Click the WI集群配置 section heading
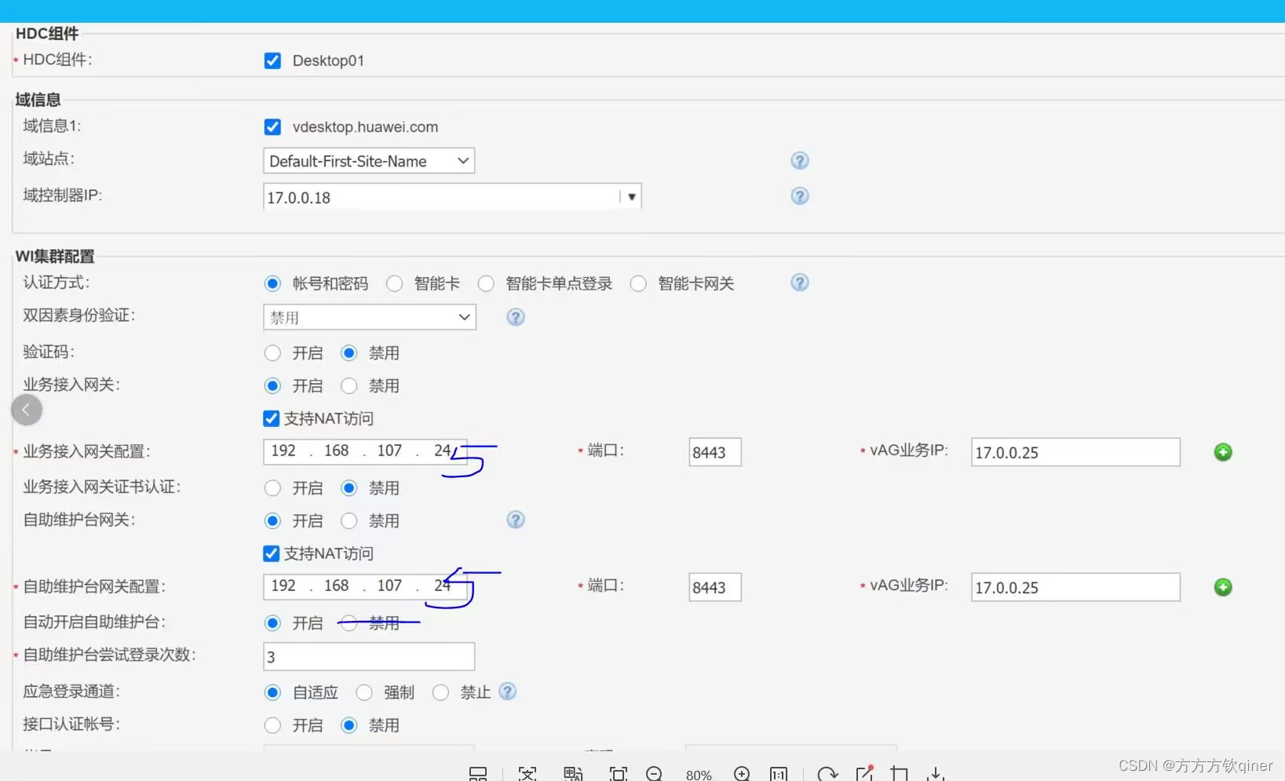This screenshot has width=1285, height=781. [x=55, y=257]
